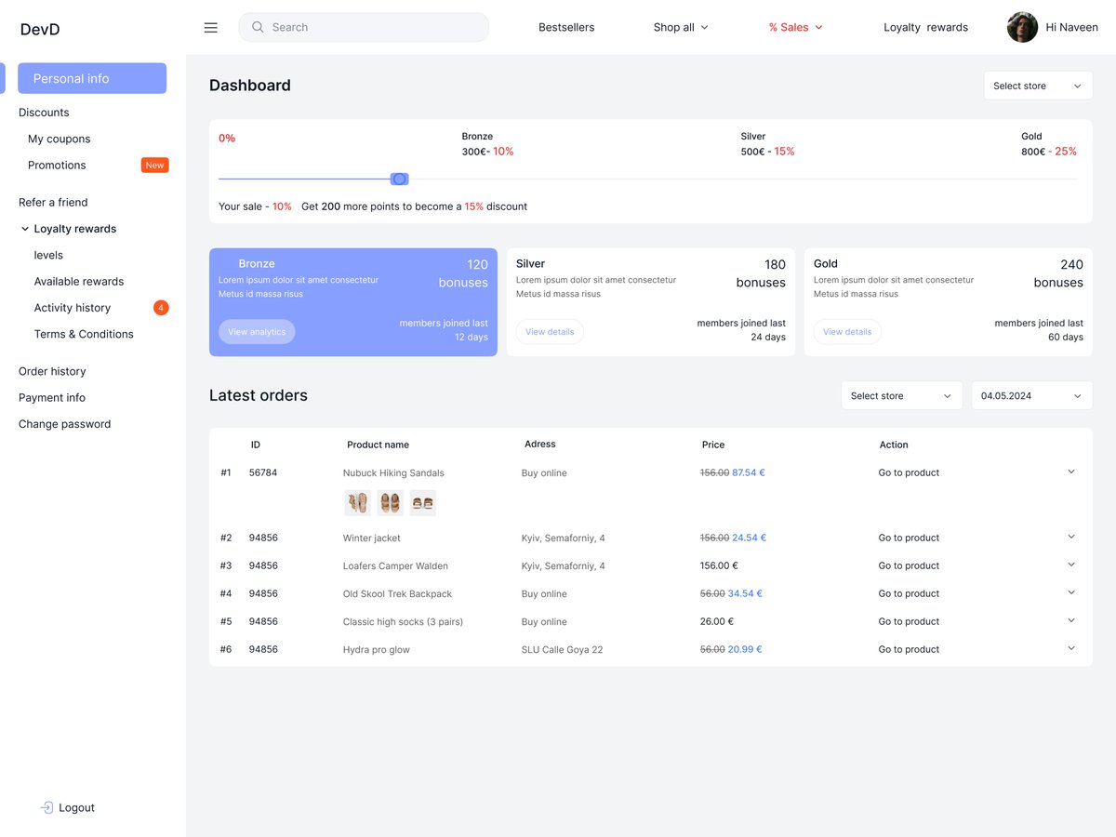Viewport: 1116px width, 837px height.
Task: Open the third Nubuck sandals thumbnail
Action: click(423, 503)
